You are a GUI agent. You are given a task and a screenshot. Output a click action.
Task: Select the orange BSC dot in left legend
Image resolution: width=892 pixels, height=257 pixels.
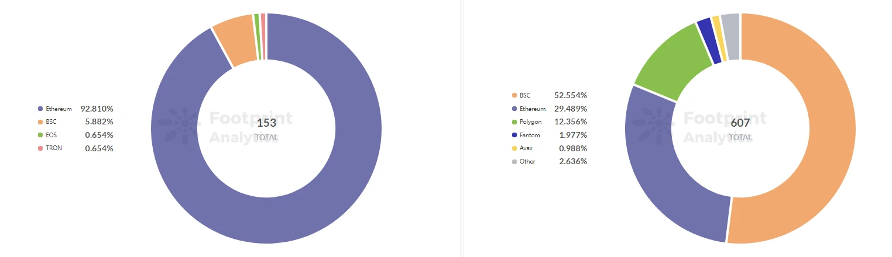coord(40,122)
